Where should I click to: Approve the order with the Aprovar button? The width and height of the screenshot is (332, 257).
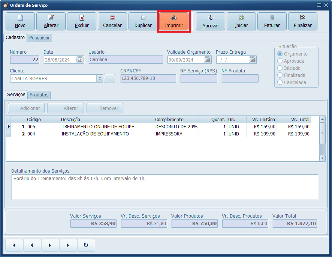[x=211, y=21]
